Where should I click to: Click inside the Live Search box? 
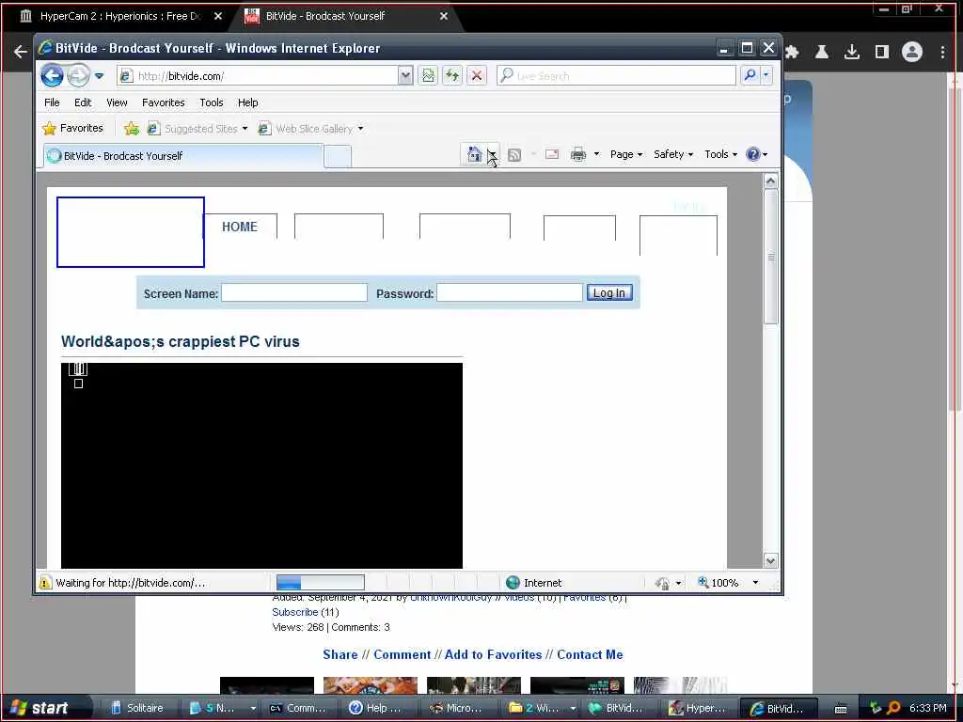pyautogui.click(x=617, y=76)
